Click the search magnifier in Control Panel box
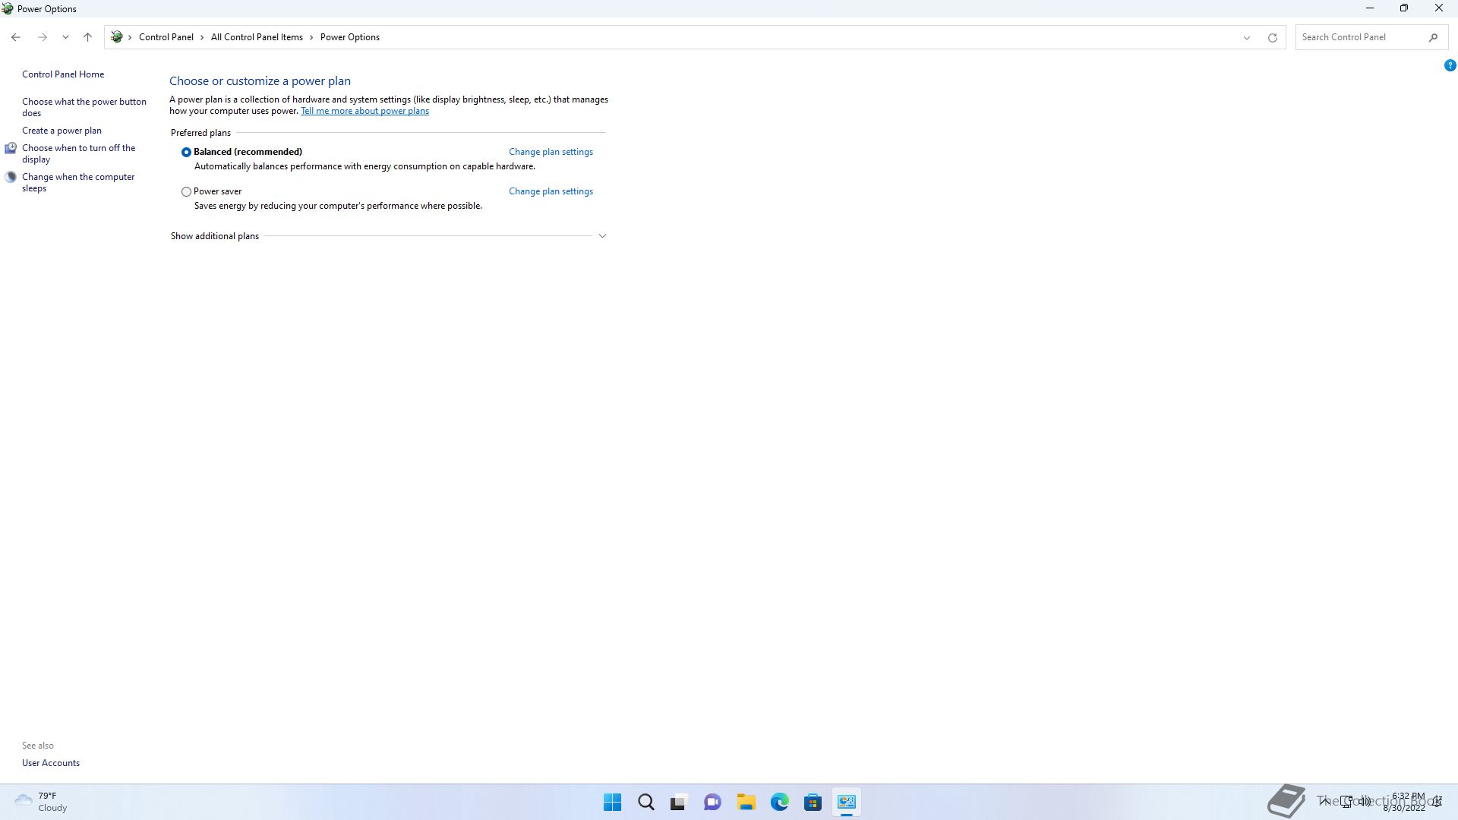This screenshot has width=1458, height=820. coord(1433,37)
